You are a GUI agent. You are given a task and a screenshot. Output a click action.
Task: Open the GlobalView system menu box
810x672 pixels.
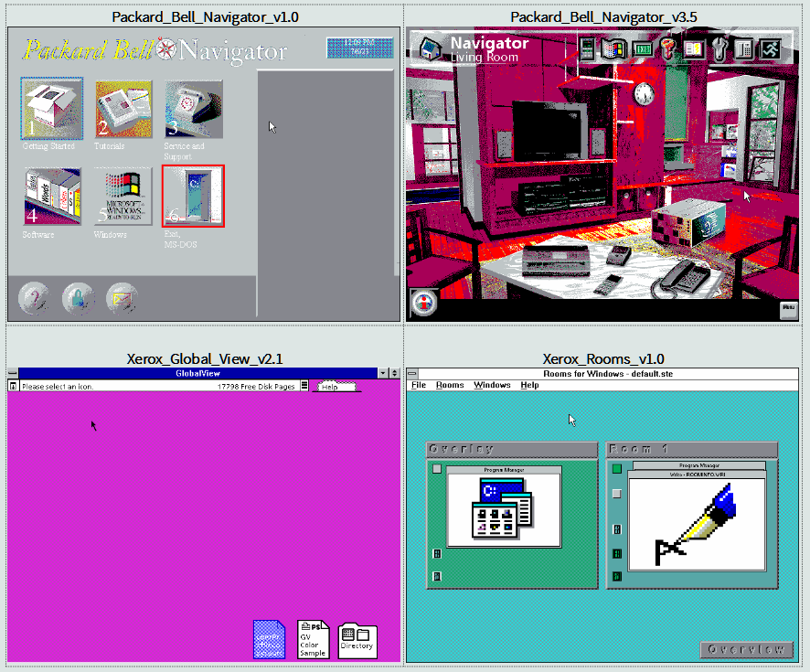click(x=13, y=373)
